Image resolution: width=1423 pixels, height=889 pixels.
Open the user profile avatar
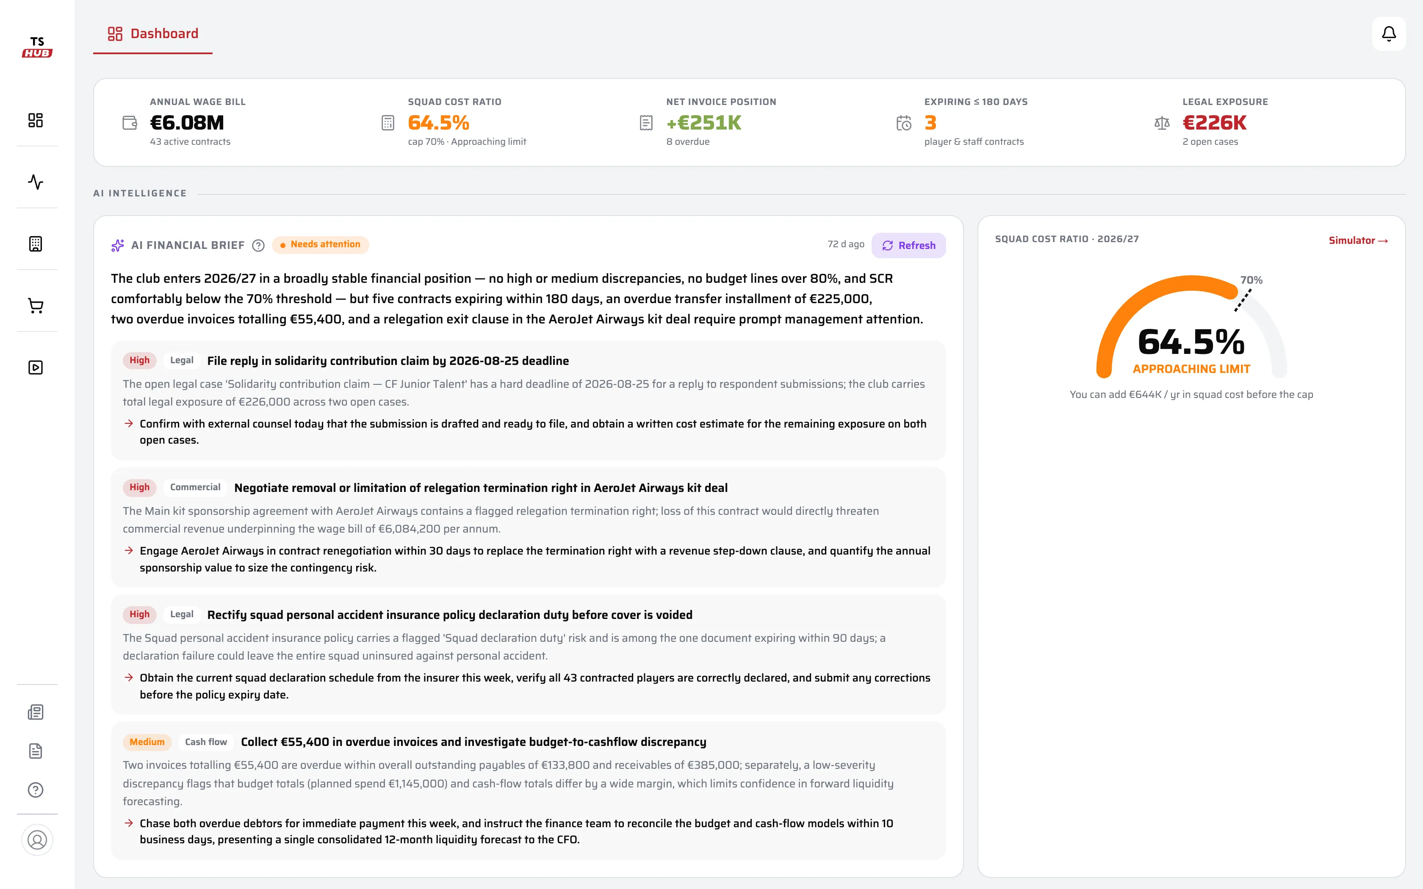pos(37,839)
